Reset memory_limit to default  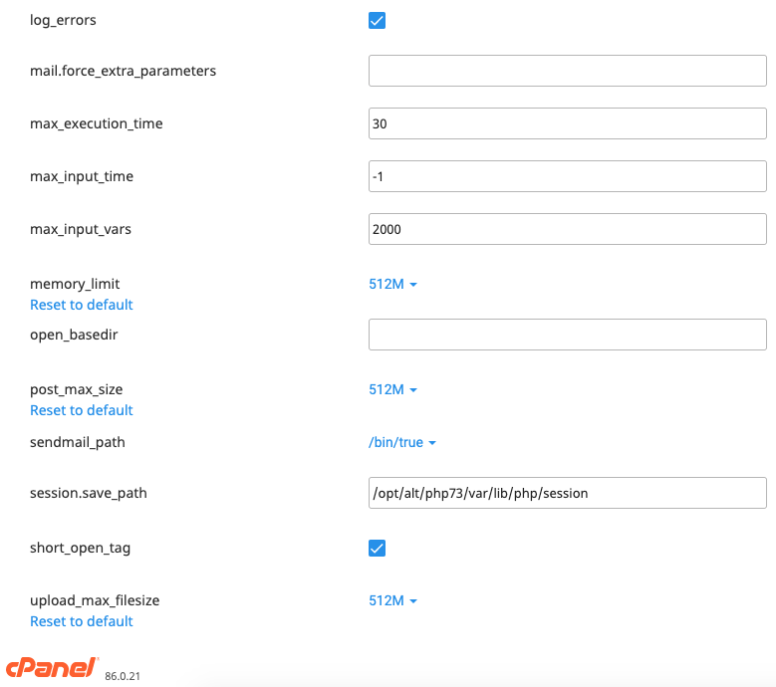(x=82, y=305)
